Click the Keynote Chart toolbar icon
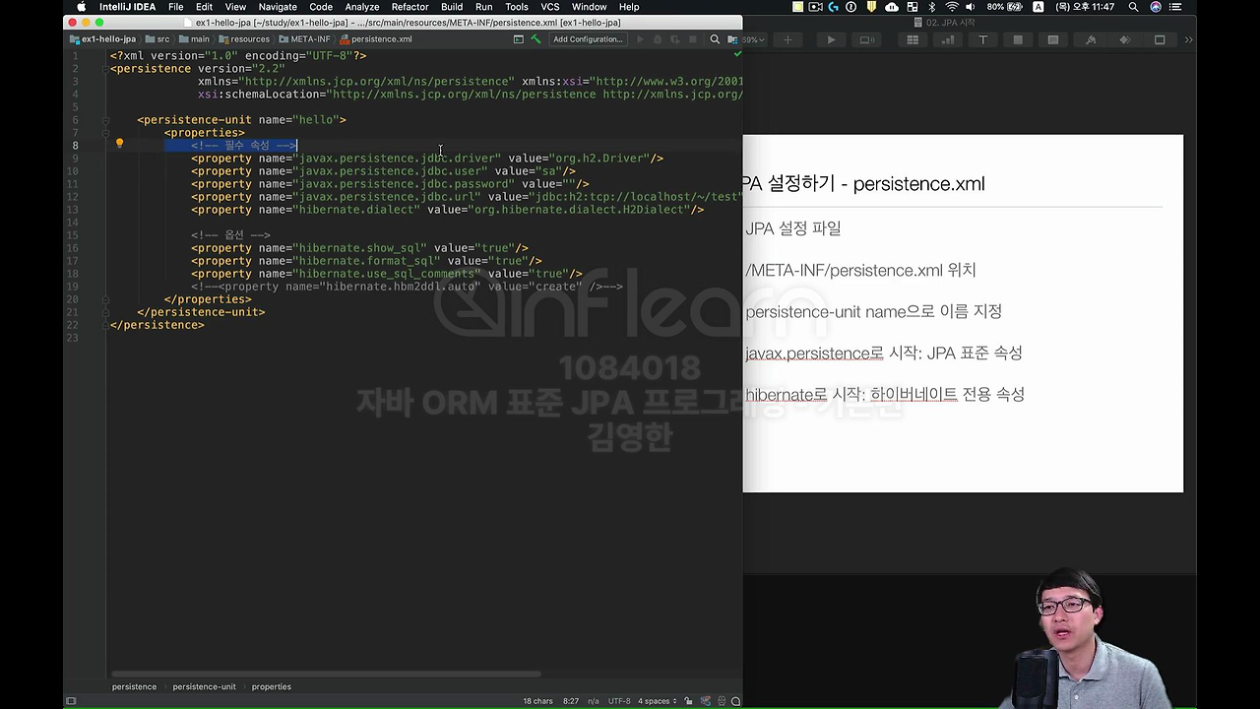Screen dimensions: 1260x709 [948, 40]
